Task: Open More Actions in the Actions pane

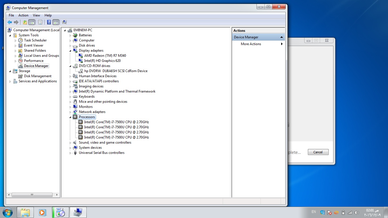Action: tap(251, 44)
